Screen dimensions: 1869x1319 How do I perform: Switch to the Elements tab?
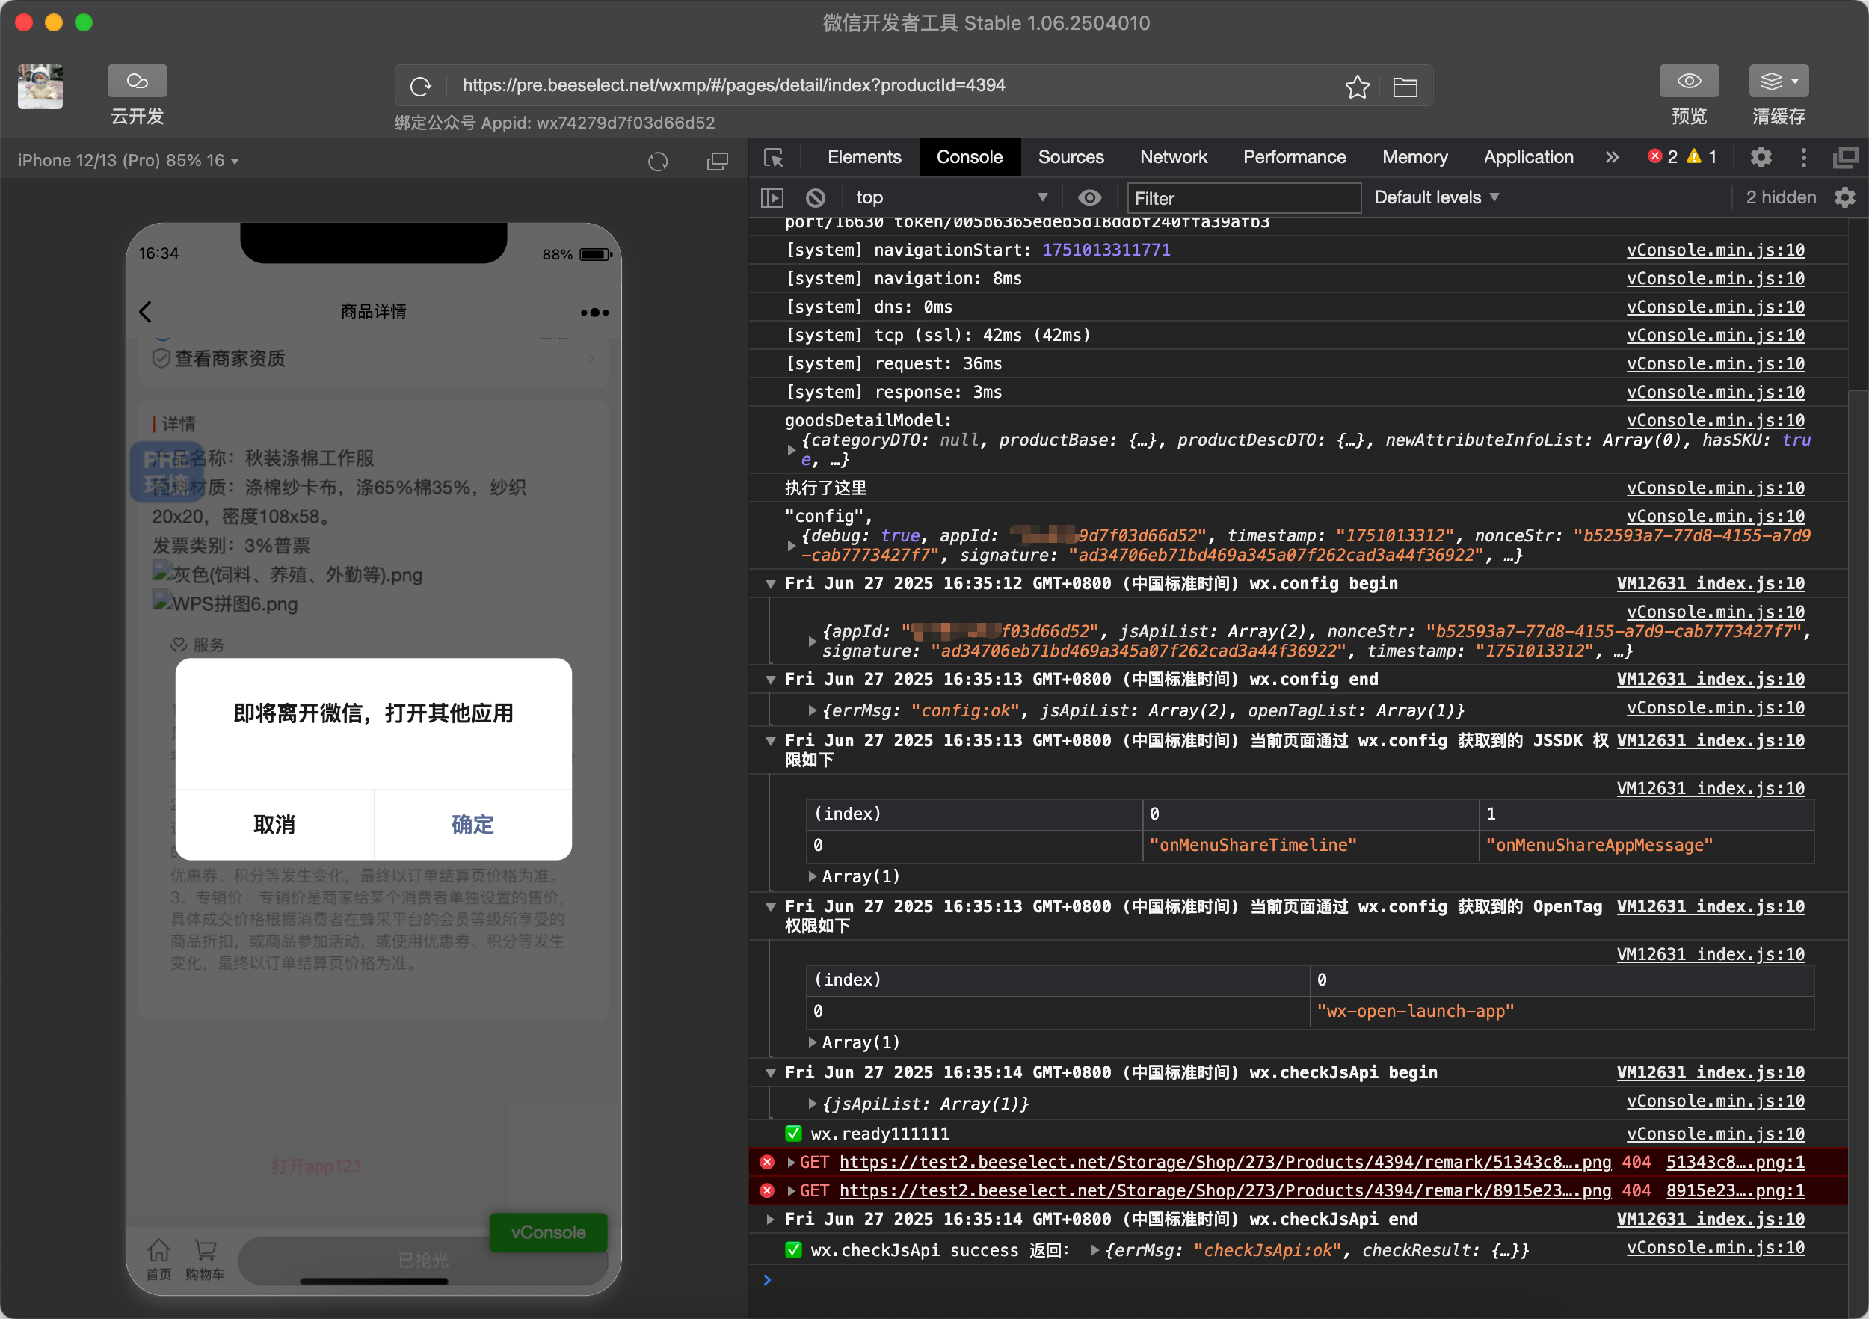click(x=863, y=157)
